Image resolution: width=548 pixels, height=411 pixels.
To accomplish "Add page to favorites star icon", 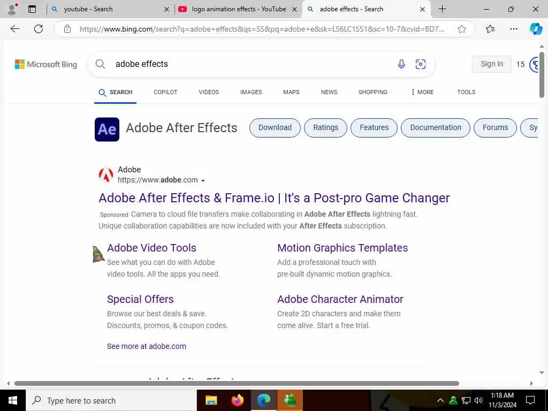I will pos(462,29).
